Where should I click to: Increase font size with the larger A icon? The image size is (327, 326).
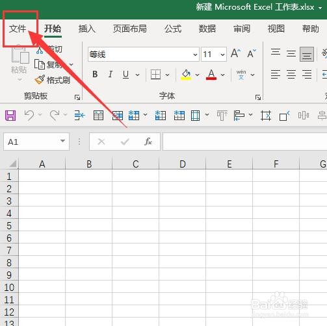tap(235, 53)
